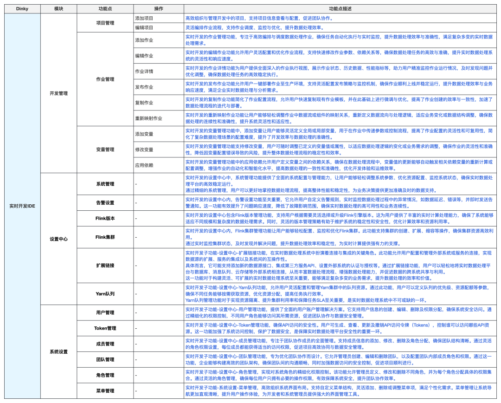Select the Flink版本 feature cell
Screen dimensions: 501x403
[x=105, y=217]
